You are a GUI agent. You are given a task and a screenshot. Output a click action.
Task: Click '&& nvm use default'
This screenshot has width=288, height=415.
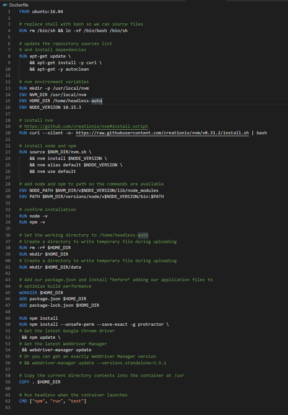click(x=52, y=171)
